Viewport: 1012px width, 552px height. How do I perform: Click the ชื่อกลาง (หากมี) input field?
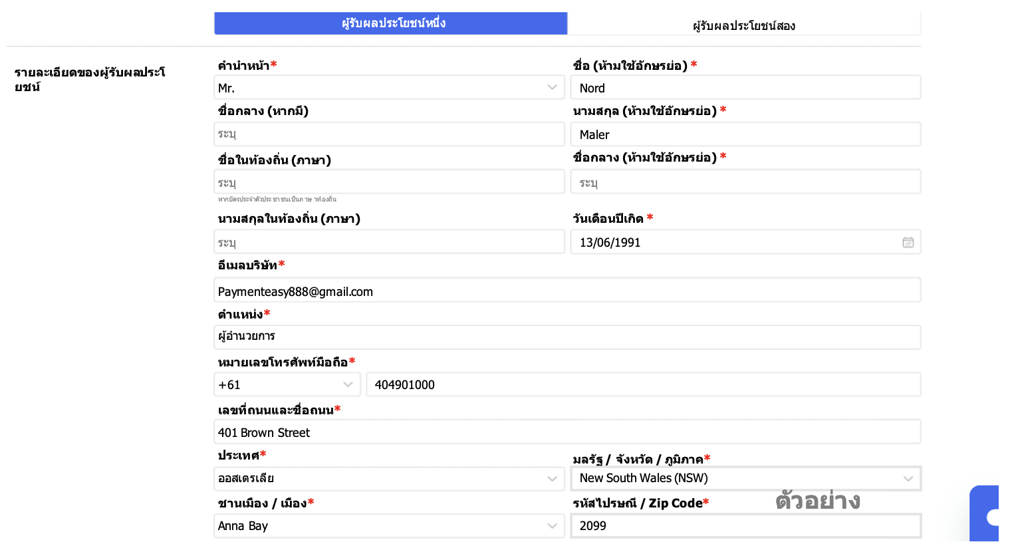pos(390,134)
